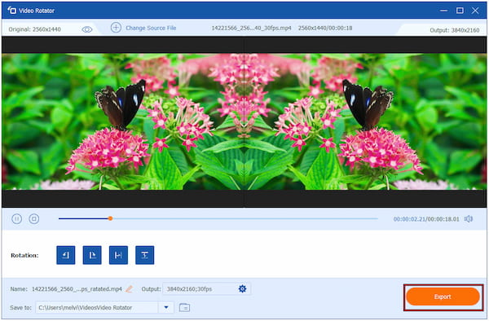Click the playback progress slider handle
The height and width of the screenshot is (321, 489).
[x=110, y=218]
